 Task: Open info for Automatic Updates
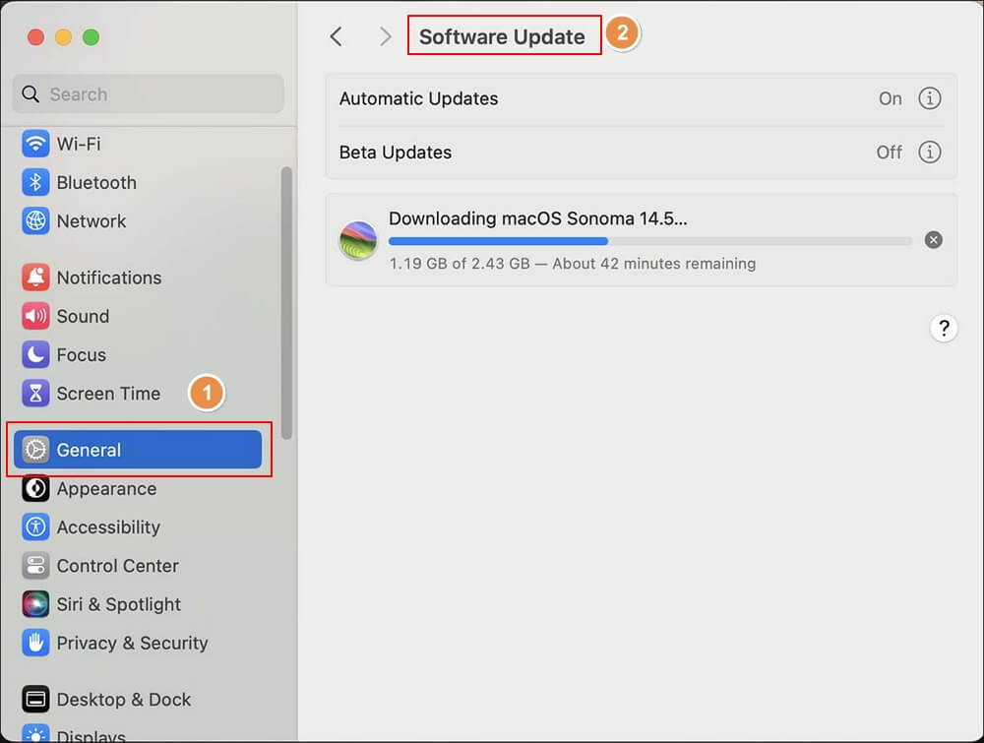tap(930, 98)
